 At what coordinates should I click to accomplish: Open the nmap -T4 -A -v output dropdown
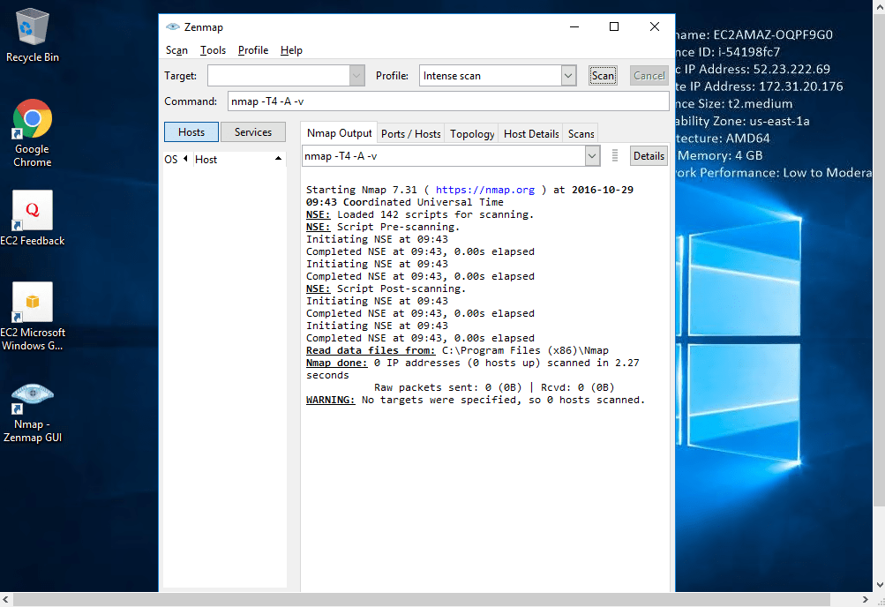tap(592, 156)
